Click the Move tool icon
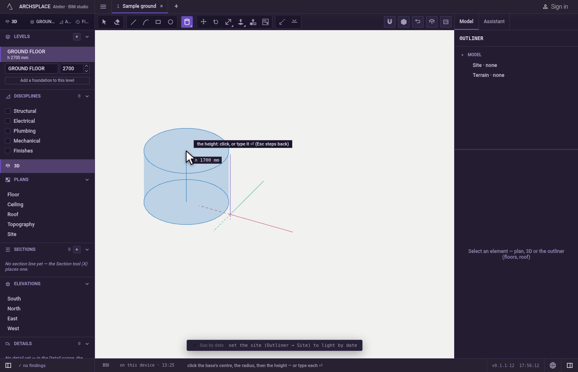Screen dimensions: 578x372 coord(204,22)
